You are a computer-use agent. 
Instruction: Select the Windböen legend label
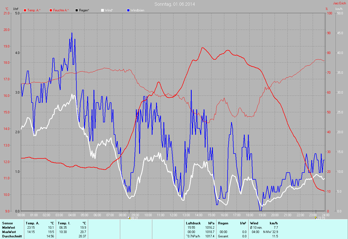pyautogui.click(x=137, y=10)
